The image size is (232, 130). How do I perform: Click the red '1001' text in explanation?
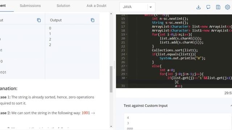pos(86,113)
